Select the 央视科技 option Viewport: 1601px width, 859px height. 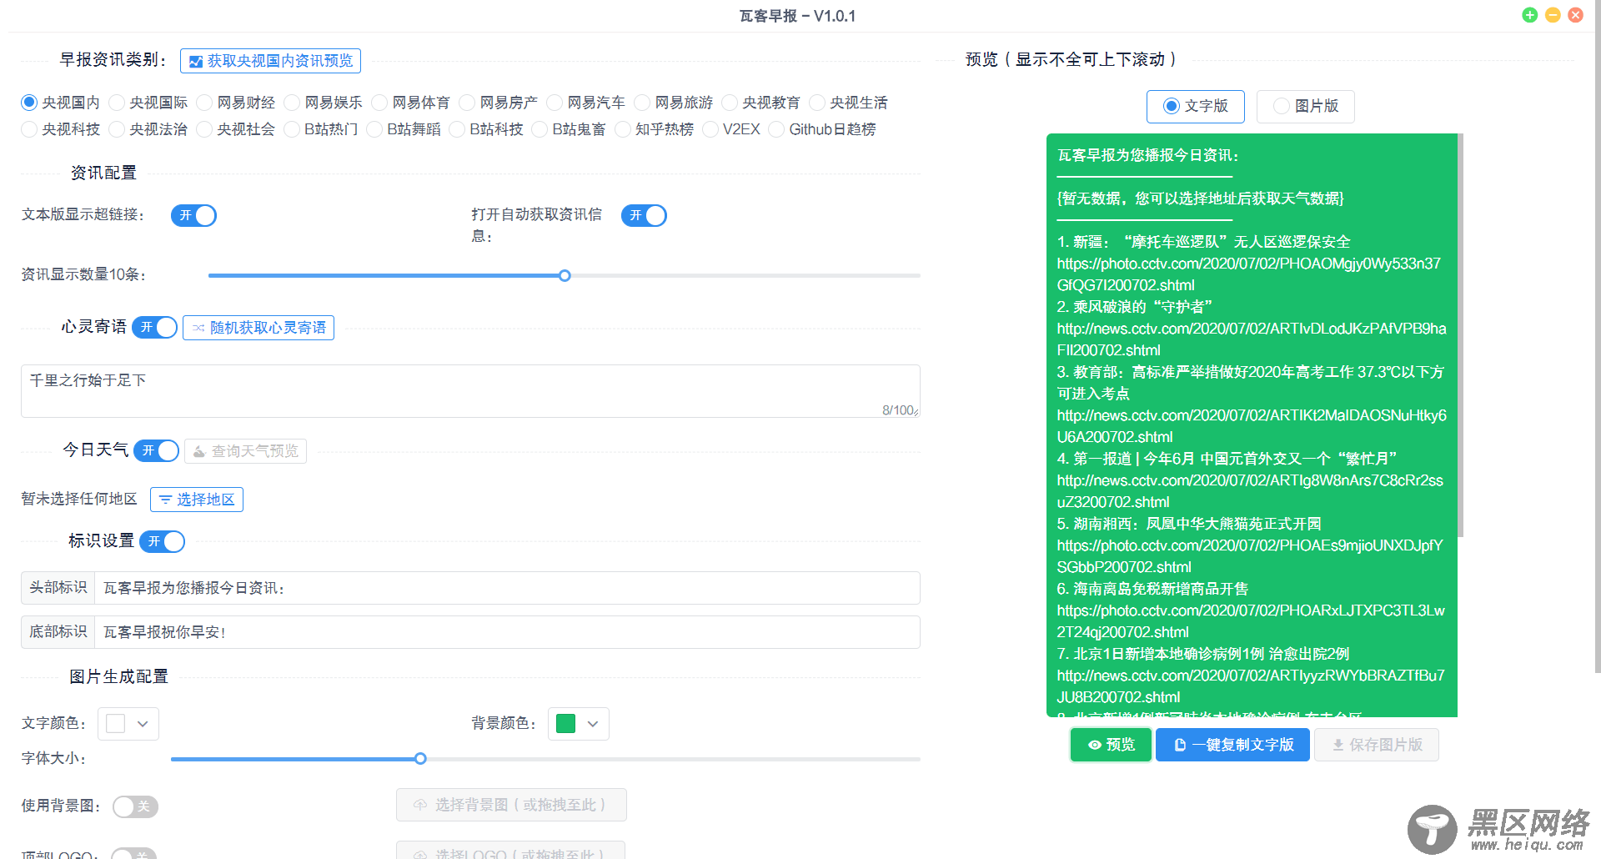[60, 129]
